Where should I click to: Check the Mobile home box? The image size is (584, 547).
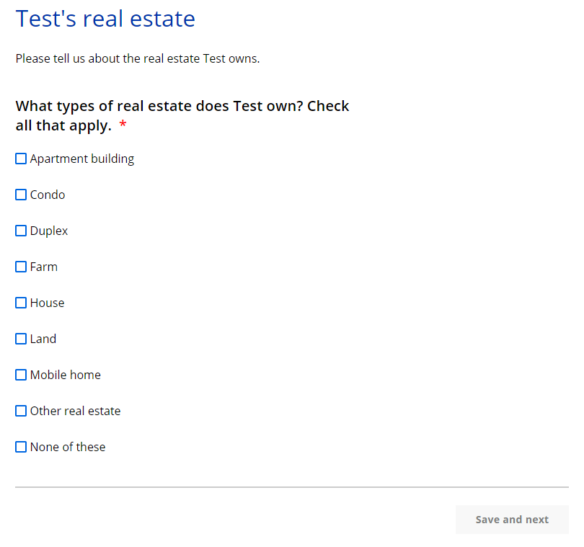point(21,375)
